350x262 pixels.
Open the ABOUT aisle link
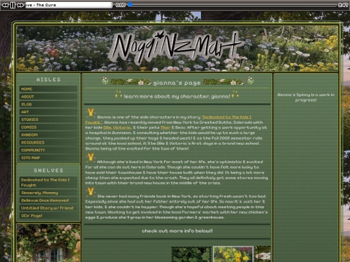48,96
